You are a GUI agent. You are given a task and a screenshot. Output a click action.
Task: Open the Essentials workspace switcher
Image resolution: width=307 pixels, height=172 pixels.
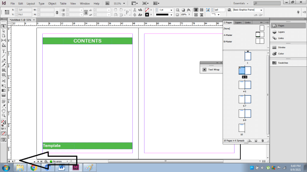241,3
